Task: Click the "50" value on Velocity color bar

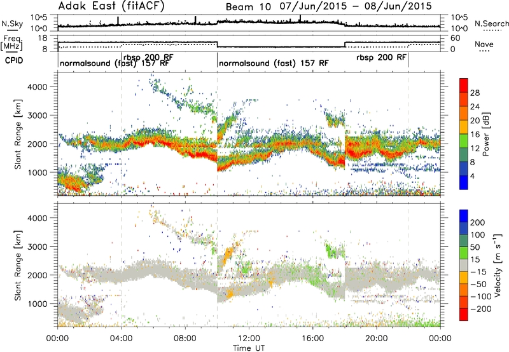Action: [x=475, y=247]
